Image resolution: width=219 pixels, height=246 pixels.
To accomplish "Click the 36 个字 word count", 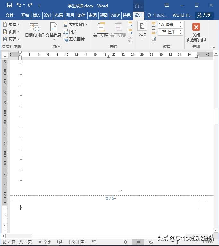I will (45, 242).
